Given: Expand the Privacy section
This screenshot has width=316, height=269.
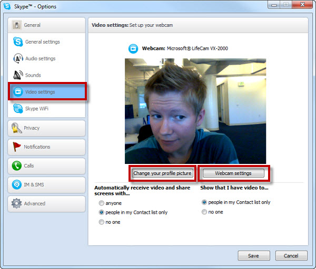Looking at the screenshot, I should click(46, 128).
